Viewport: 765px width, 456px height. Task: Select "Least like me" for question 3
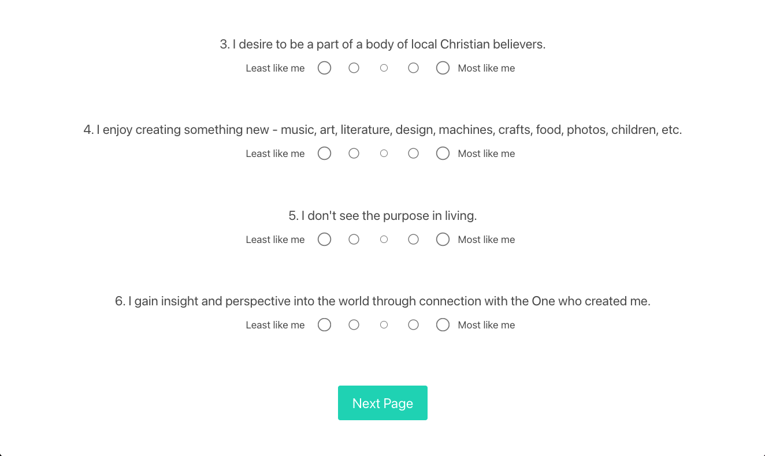[x=325, y=68]
